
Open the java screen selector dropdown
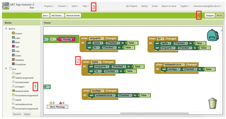45,16
